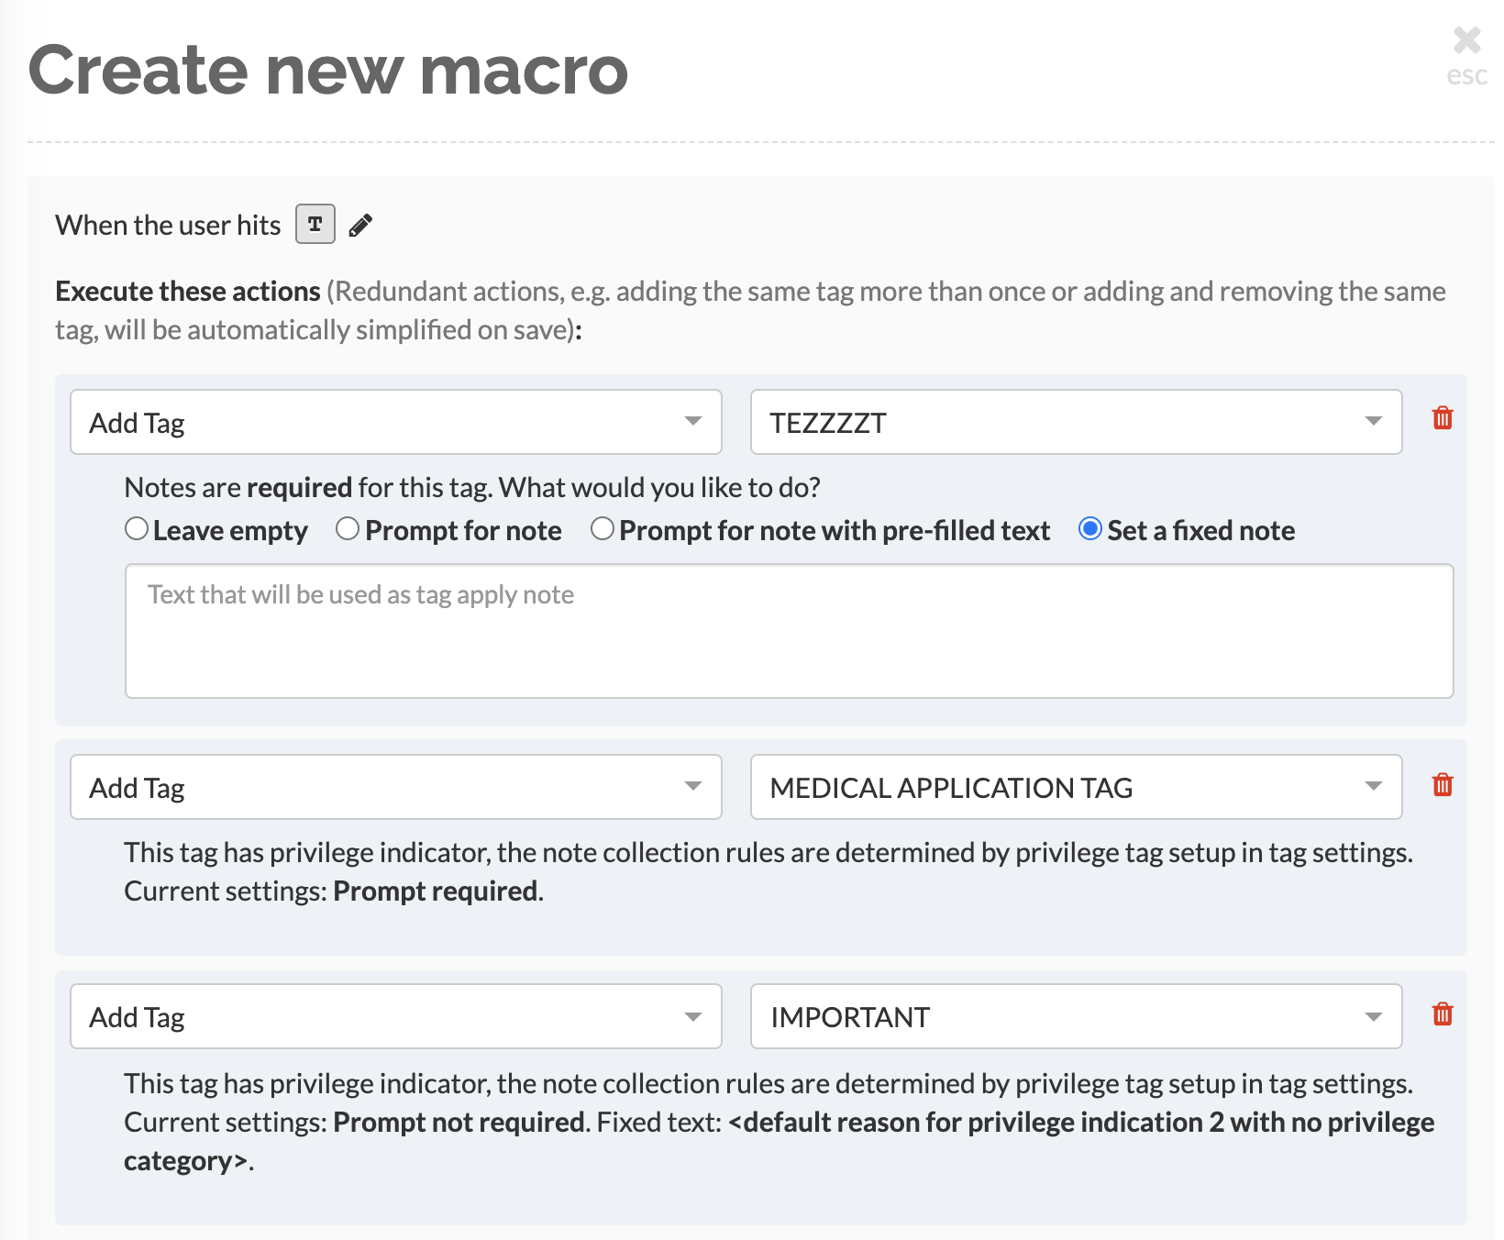Click the dropdown arrow beside TEZZZZT

1372,422
